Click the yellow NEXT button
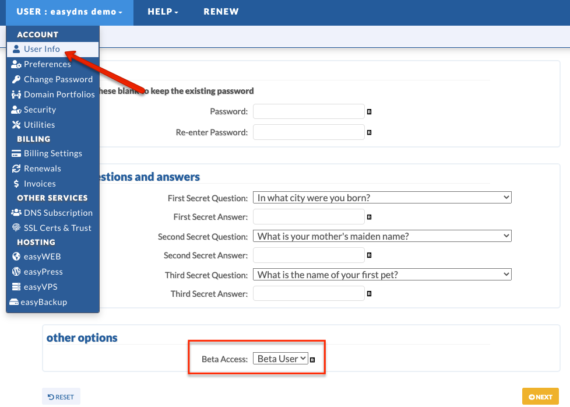Viewport: 570px width, 407px height. 540,397
